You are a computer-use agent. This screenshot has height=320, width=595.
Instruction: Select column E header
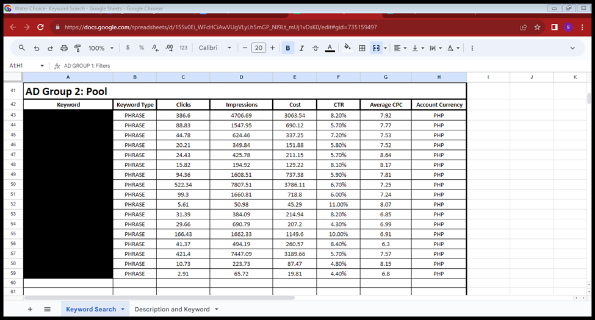[x=295, y=77]
